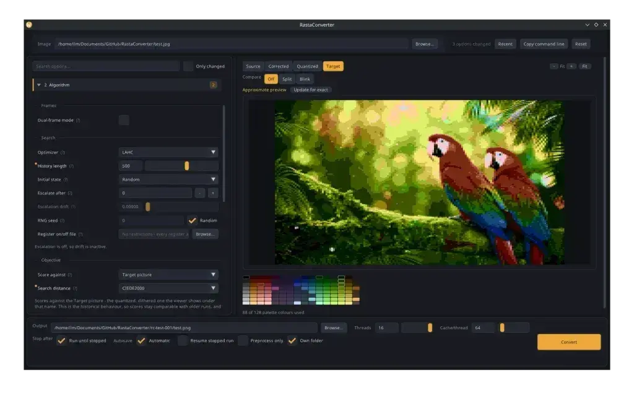The image size is (634, 398).
Task: Toggle the Only changed checkbox
Action: click(188, 66)
